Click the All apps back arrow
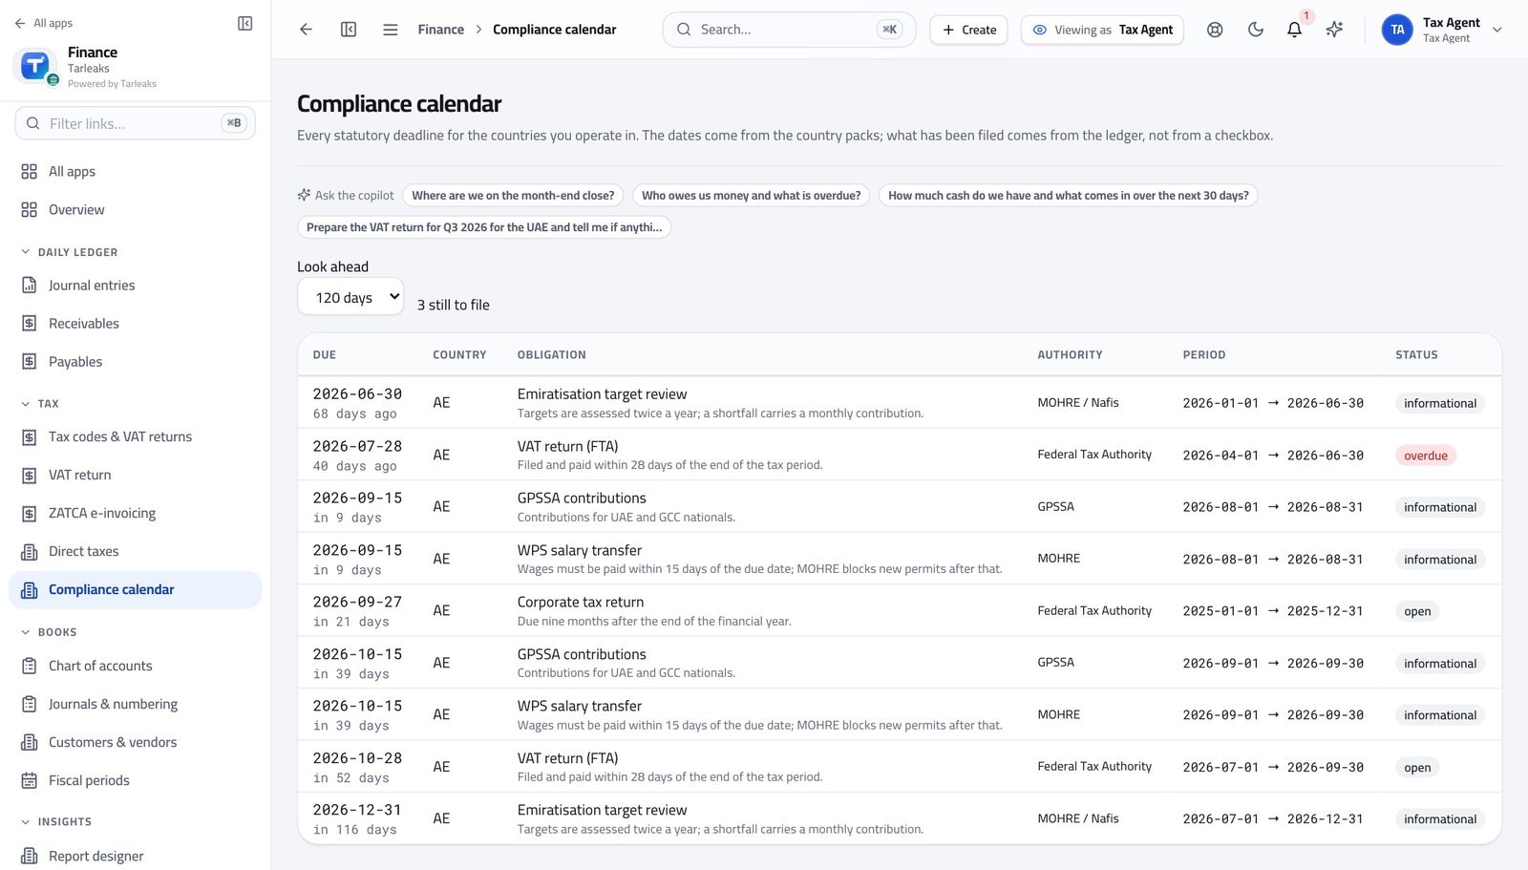 20,23
